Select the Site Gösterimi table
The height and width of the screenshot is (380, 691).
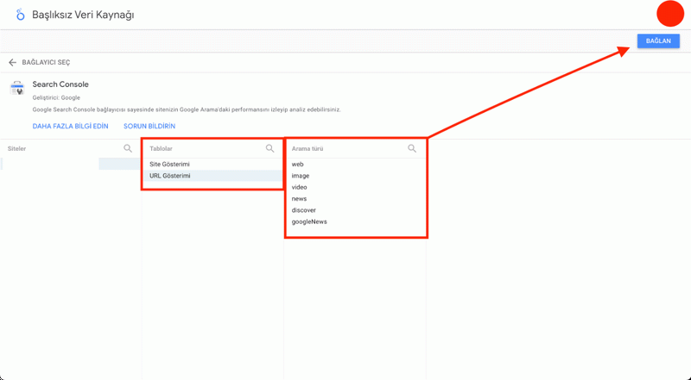[x=212, y=164]
